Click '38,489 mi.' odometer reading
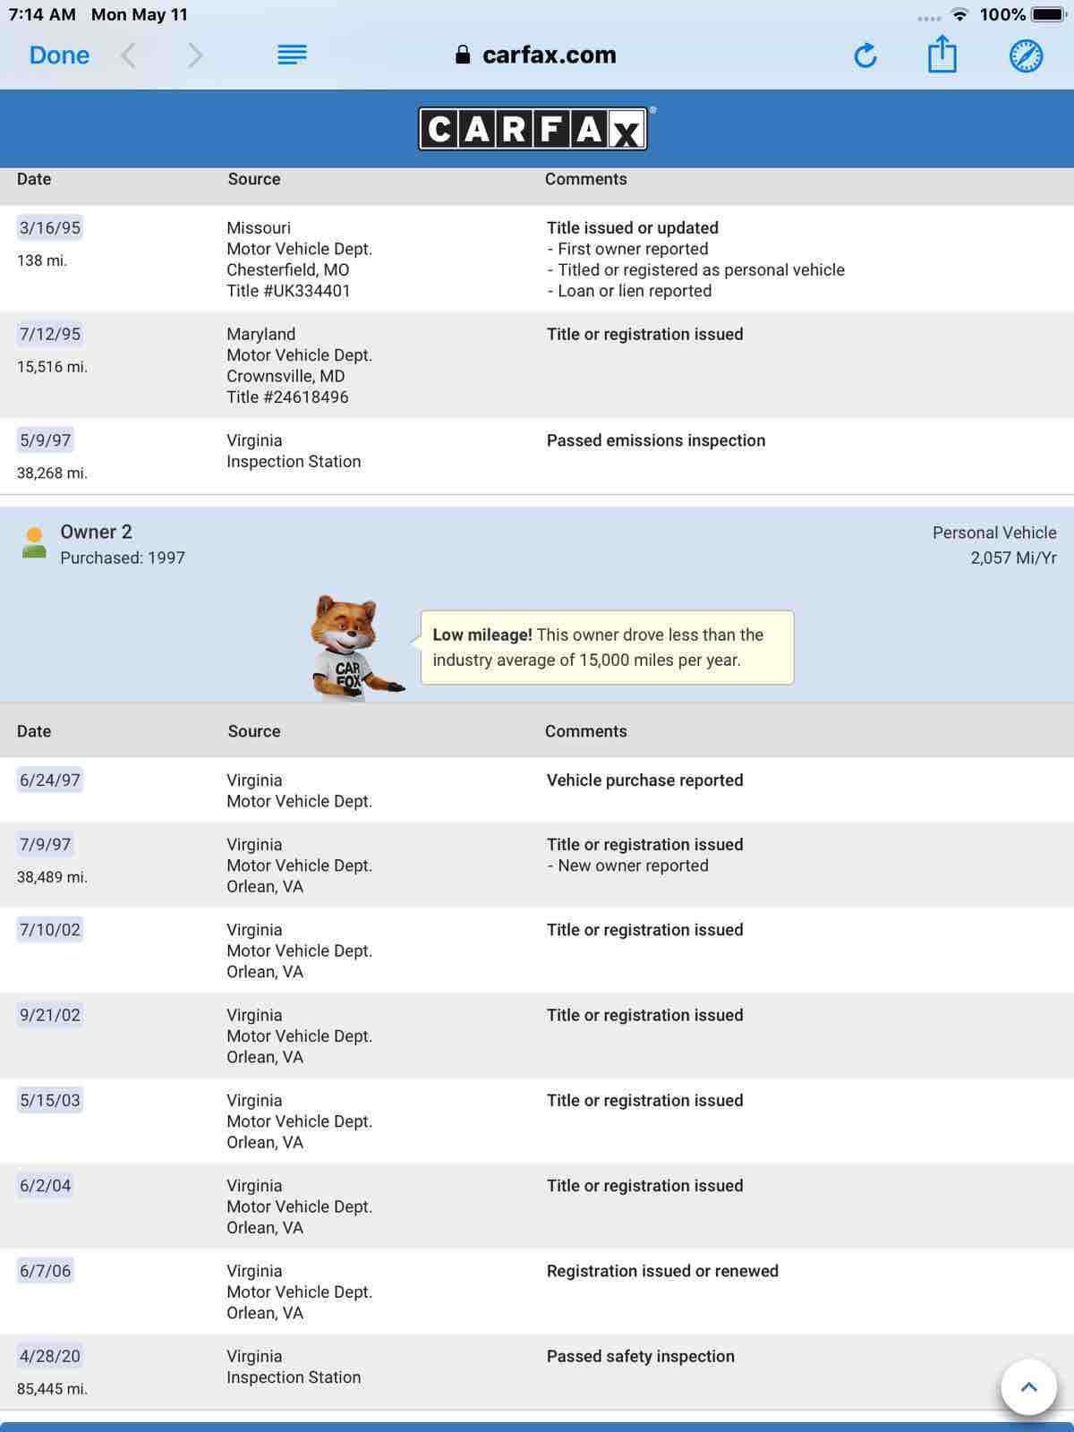 tap(52, 877)
